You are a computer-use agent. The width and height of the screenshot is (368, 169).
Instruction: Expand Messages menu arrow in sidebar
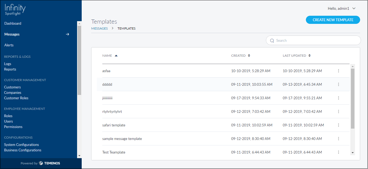[68, 34]
